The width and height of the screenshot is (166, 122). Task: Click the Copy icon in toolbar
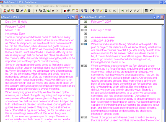(40, 11)
